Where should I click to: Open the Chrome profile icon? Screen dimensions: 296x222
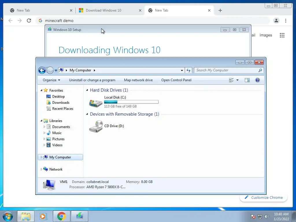coord(276,21)
